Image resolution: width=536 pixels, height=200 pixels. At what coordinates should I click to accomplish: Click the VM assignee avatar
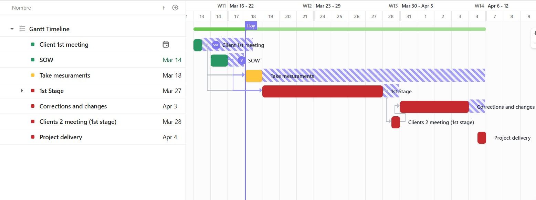tap(216, 45)
